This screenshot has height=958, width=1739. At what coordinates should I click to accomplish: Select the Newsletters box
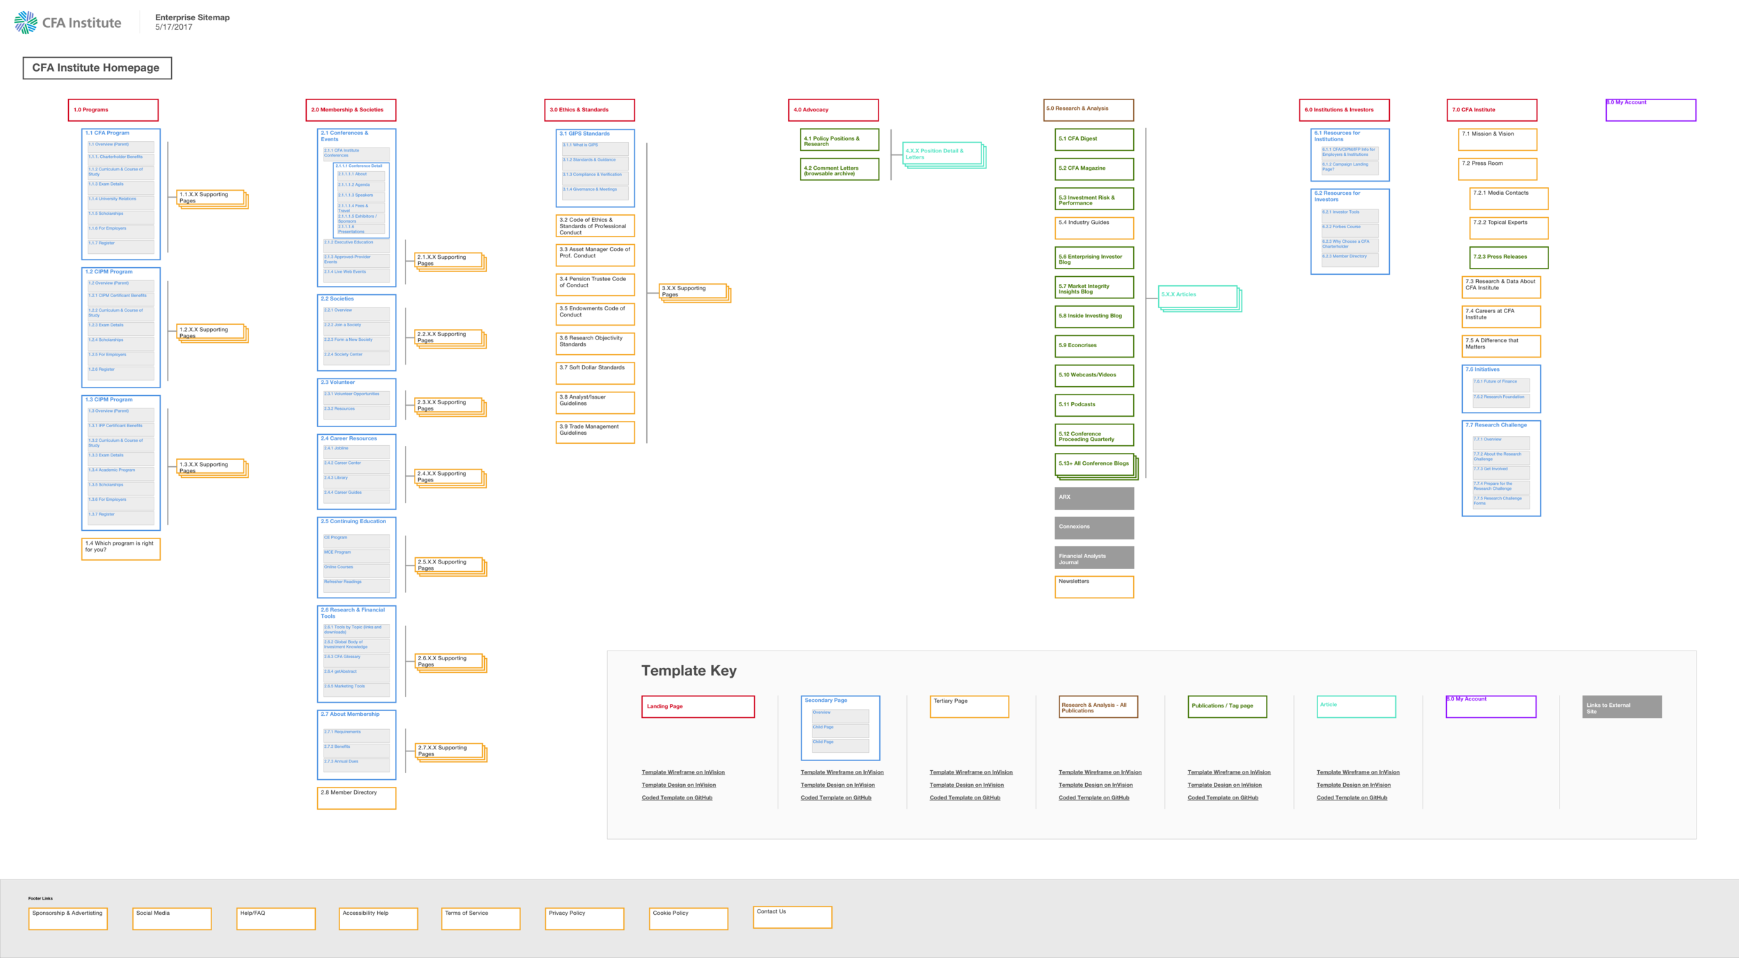tap(1094, 587)
